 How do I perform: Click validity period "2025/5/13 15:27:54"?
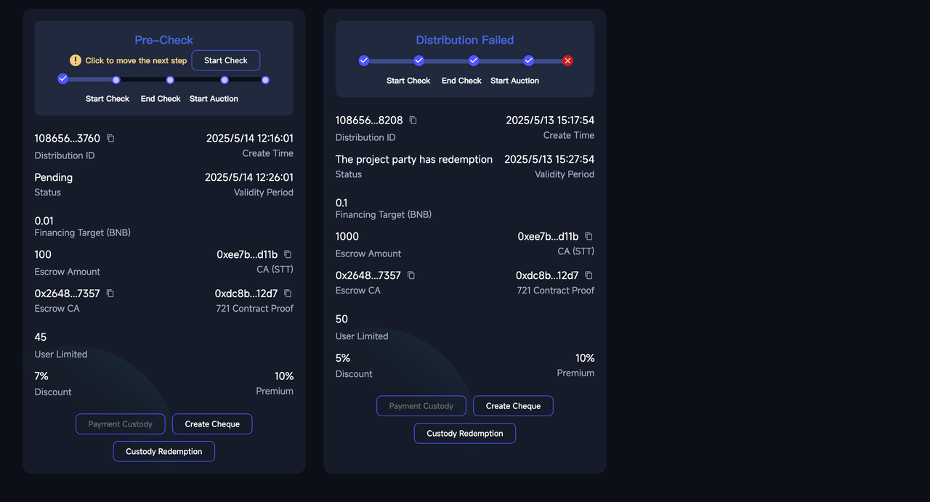(549, 159)
